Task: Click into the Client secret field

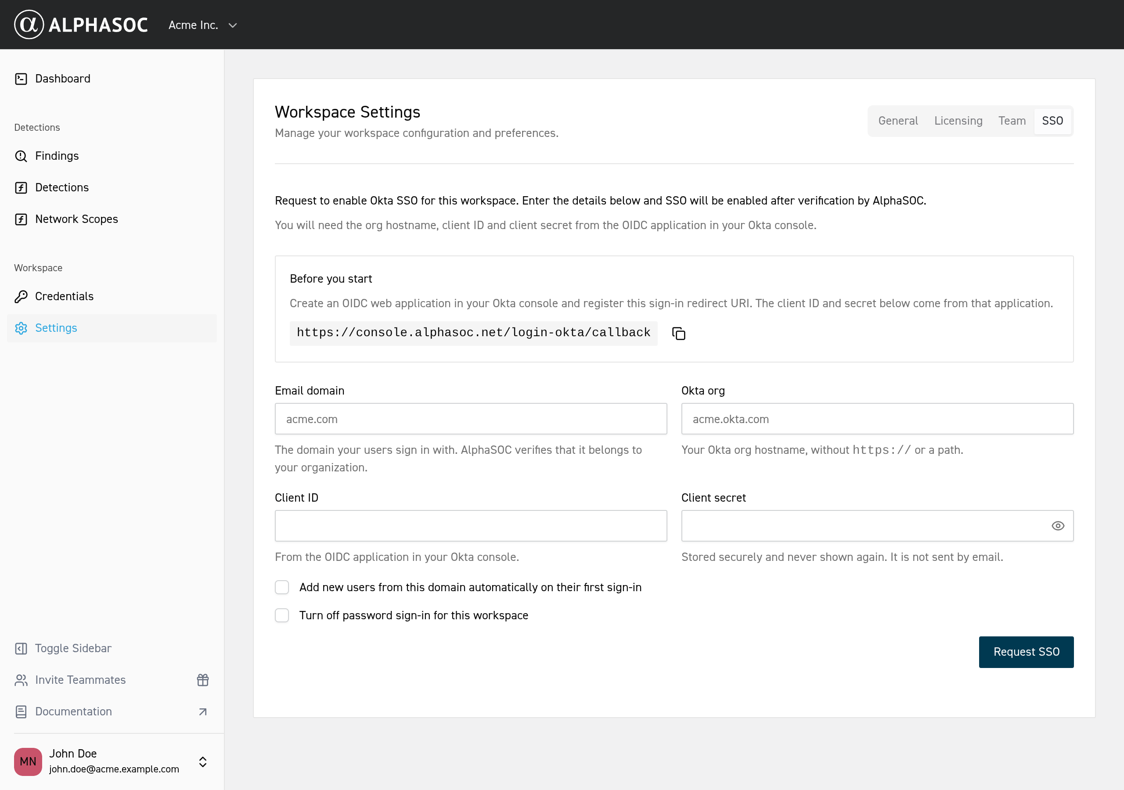Action: (x=877, y=526)
